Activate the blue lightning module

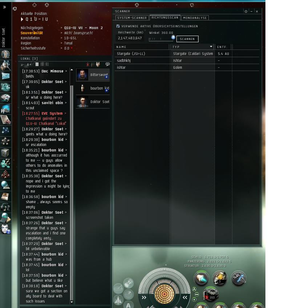click(x=239, y=279)
